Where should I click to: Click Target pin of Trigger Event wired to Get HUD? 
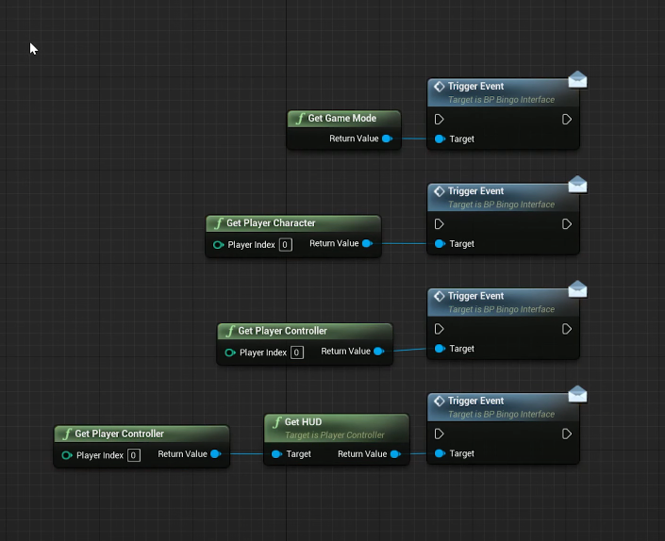click(x=440, y=454)
